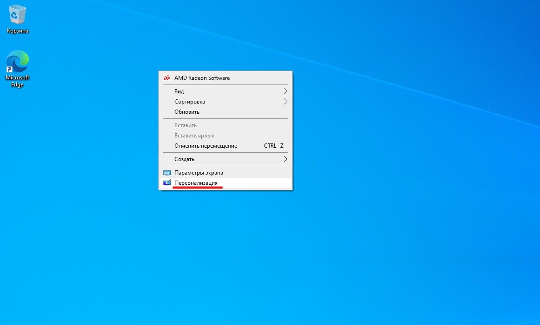Screen dimensions: 540x325
Task: Open the Вид submenu
Action: pyautogui.click(x=225, y=91)
